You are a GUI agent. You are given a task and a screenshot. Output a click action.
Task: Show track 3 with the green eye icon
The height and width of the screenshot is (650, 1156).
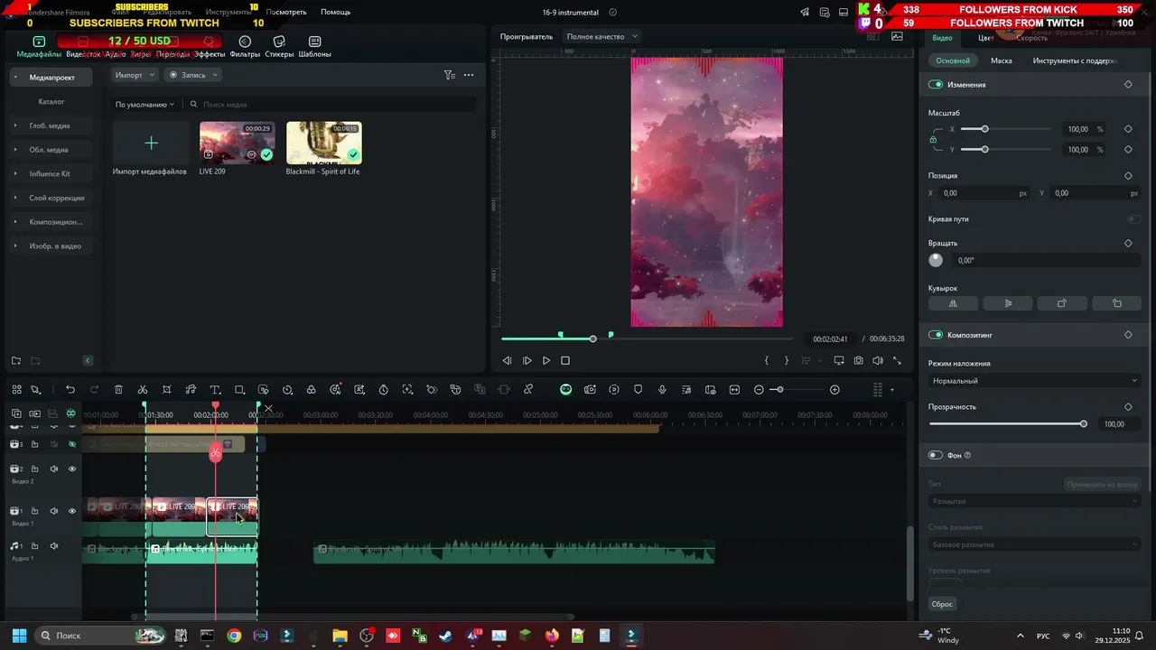click(x=72, y=444)
